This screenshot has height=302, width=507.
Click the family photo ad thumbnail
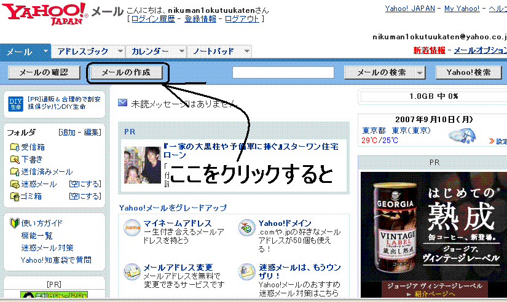pos(143,165)
